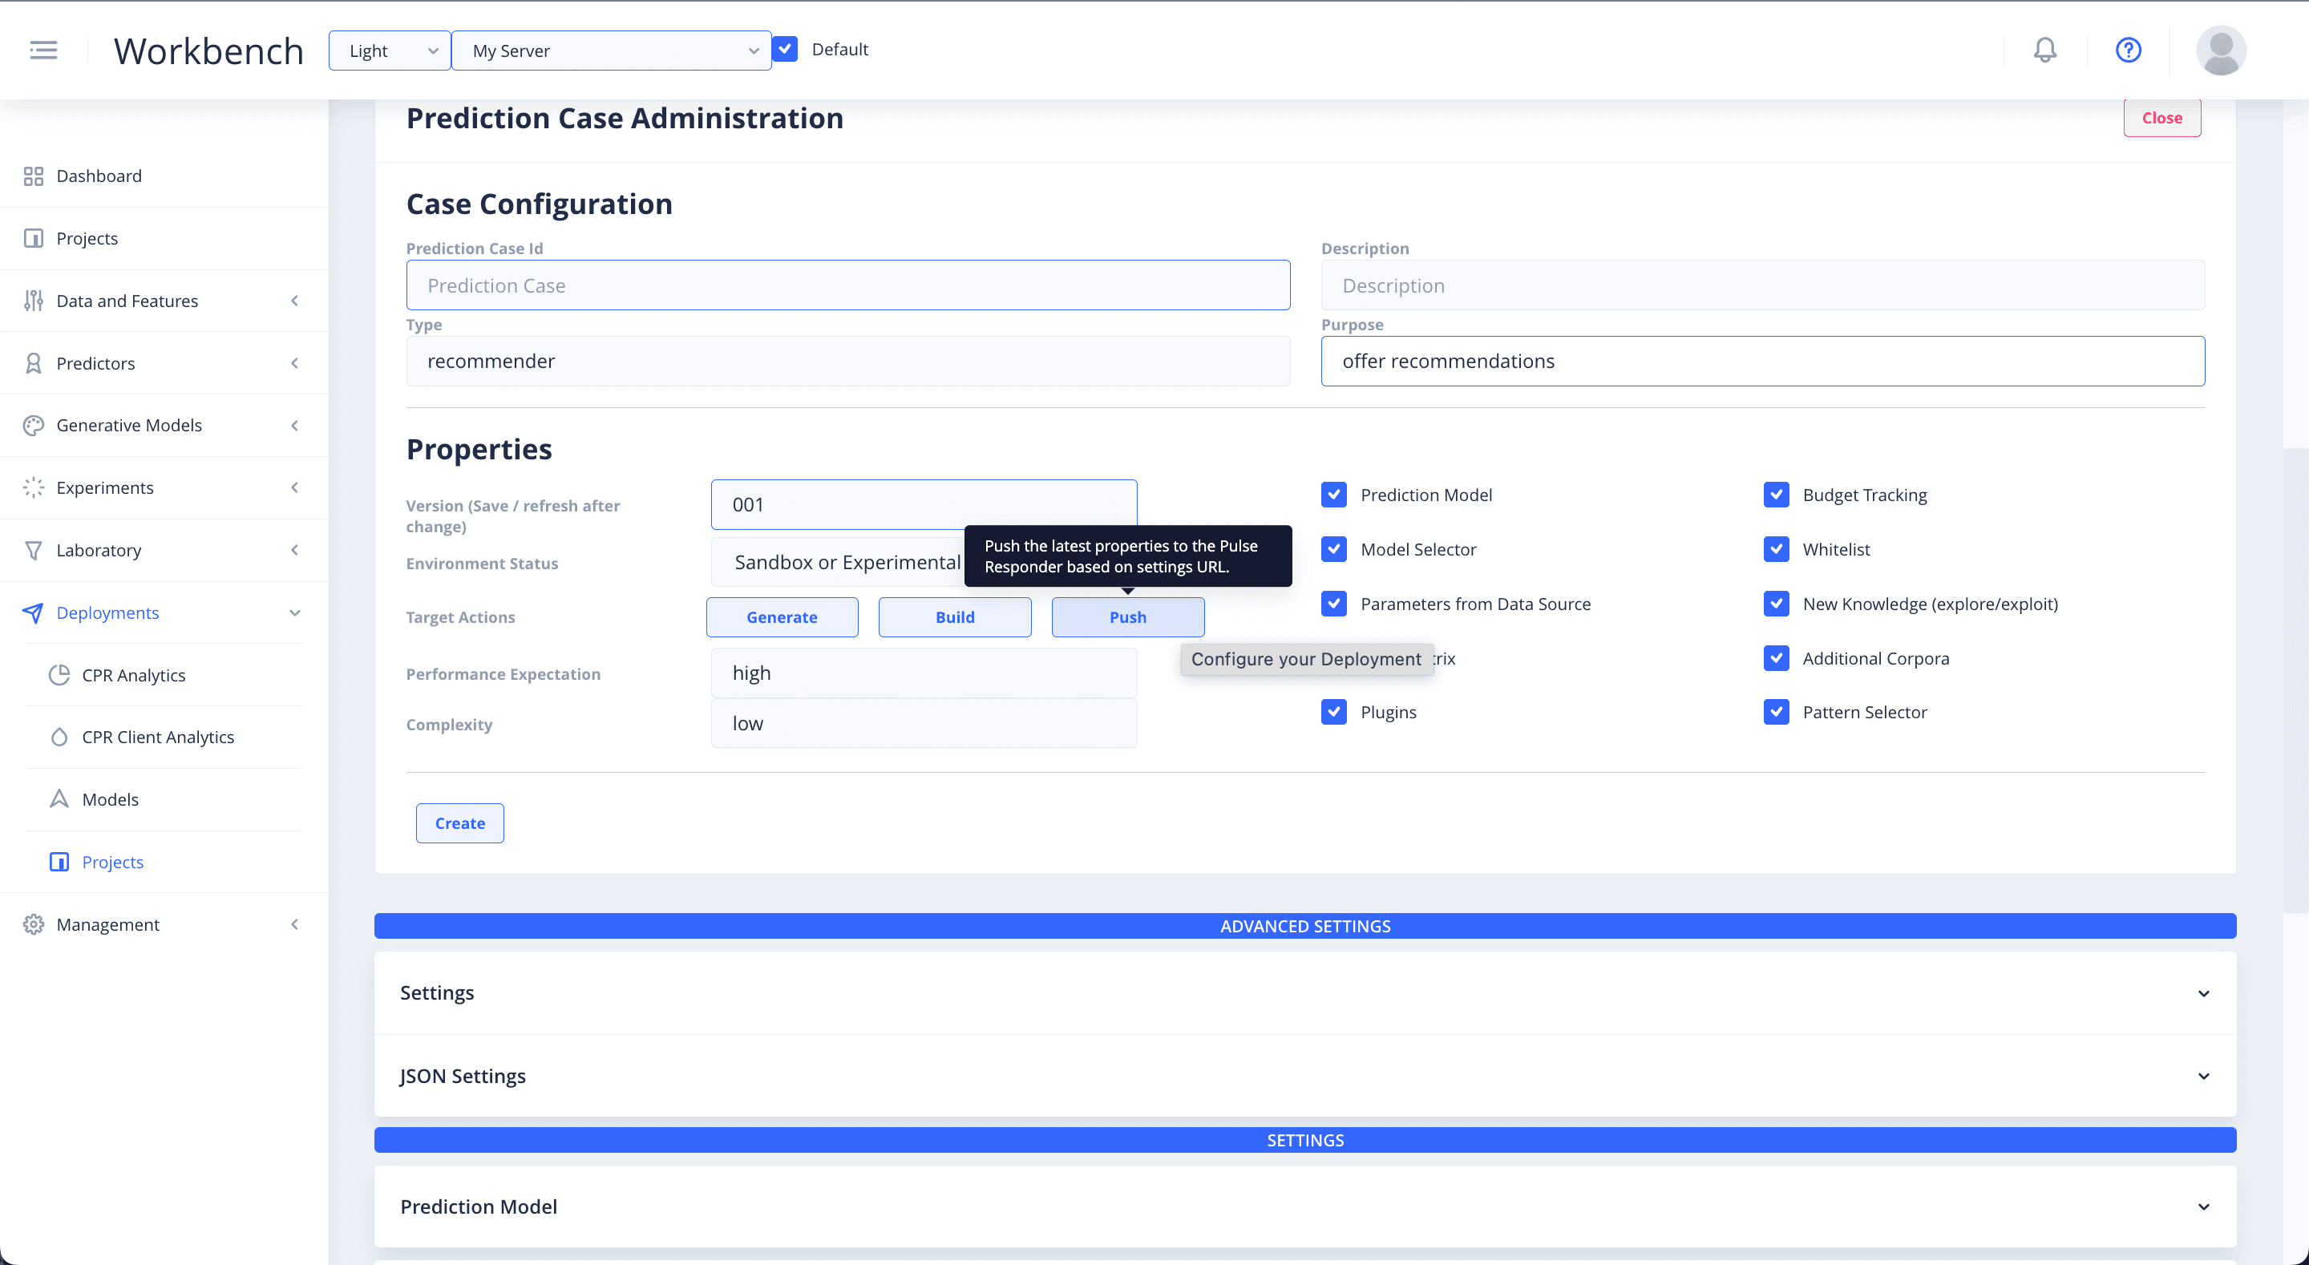Click the Generate target action button
This screenshot has height=1265, width=2309.
tap(782, 616)
